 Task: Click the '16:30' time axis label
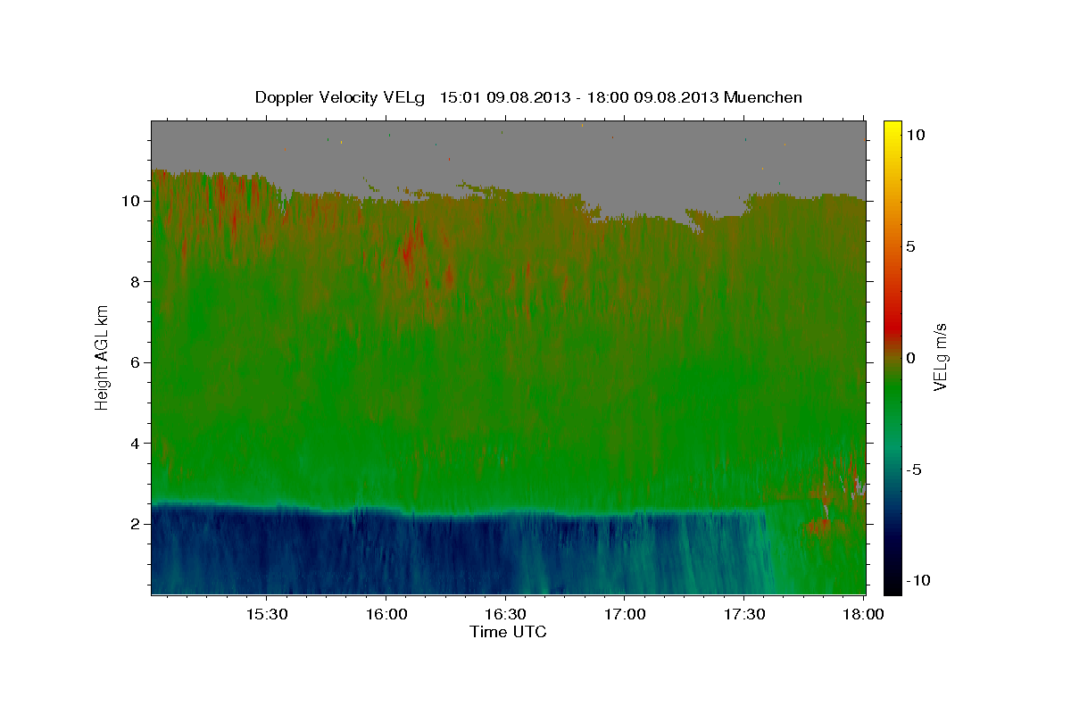click(505, 614)
